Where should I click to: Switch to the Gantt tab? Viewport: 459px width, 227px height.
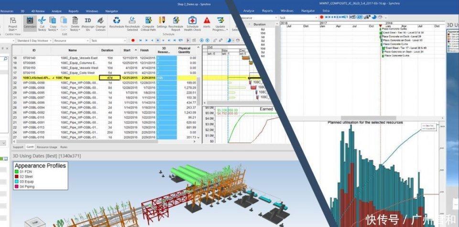pyautogui.click(x=30, y=147)
